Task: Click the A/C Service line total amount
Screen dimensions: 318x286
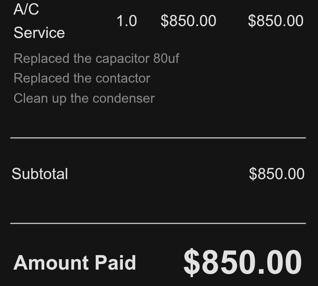Action: tap(276, 21)
